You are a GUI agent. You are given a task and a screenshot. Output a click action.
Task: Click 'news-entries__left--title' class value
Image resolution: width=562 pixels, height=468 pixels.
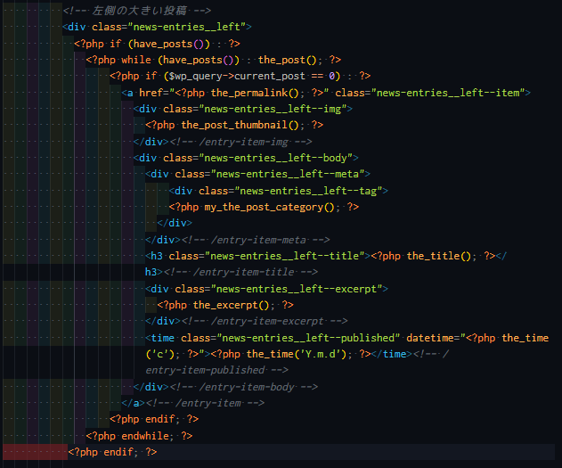pyautogui.click(x=284, y=256)
